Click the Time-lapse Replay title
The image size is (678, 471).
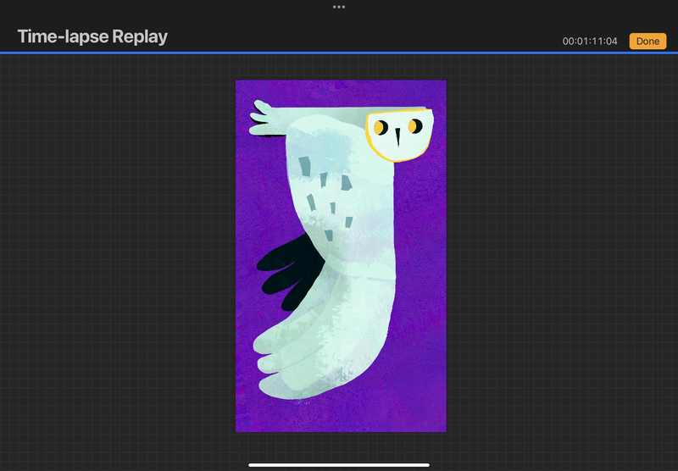[92, 36]
